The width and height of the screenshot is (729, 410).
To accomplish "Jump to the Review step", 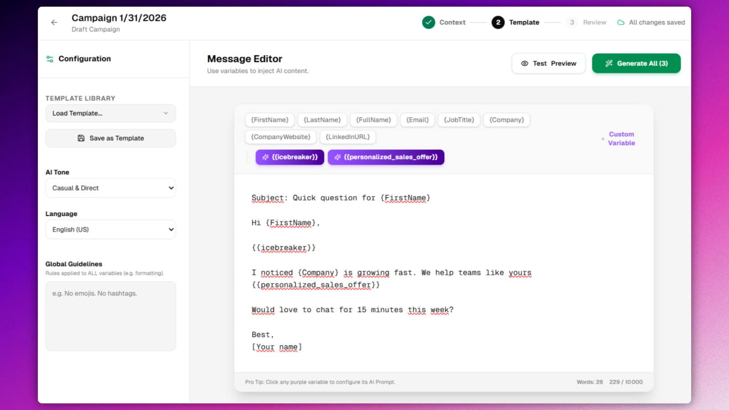I will [572, 22].
